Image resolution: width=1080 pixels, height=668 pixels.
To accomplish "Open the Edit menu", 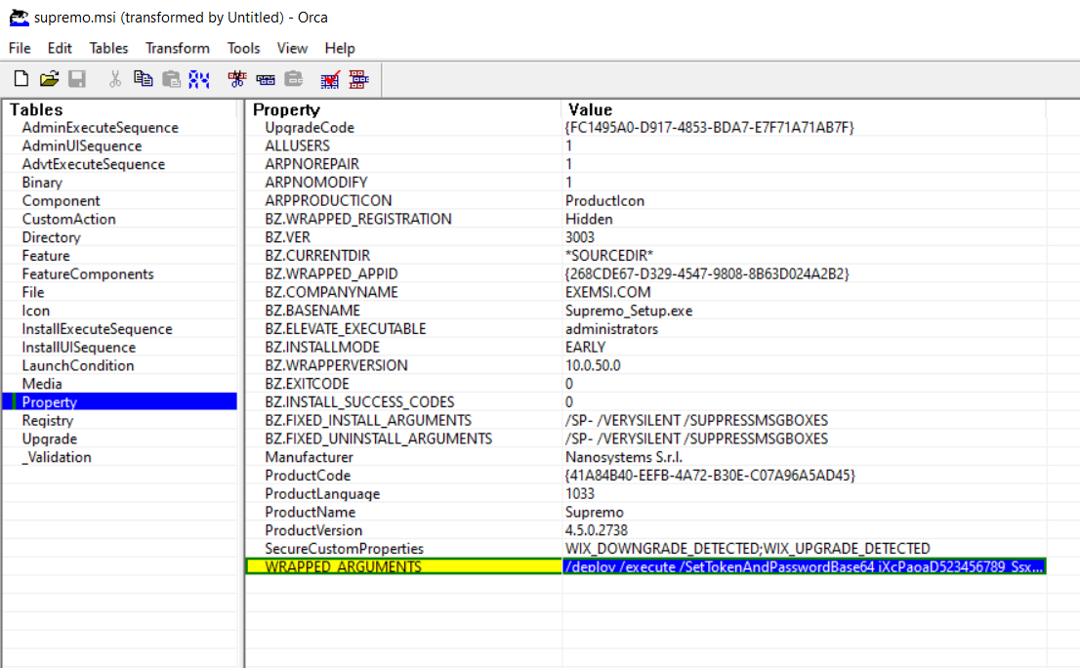I will (x=60, y=48).
